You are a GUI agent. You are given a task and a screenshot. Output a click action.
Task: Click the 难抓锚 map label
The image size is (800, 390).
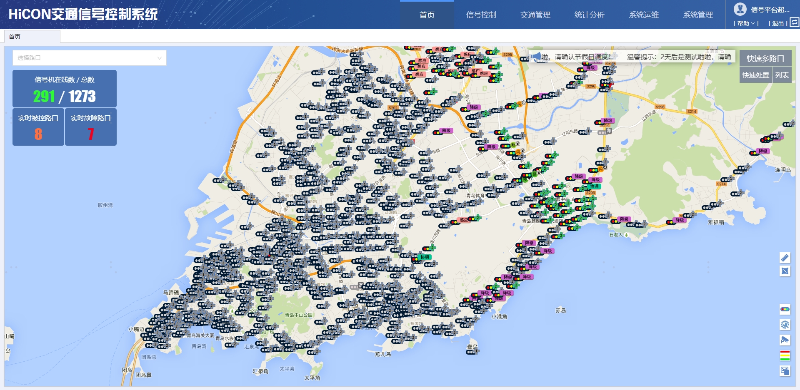pos(716,222)
